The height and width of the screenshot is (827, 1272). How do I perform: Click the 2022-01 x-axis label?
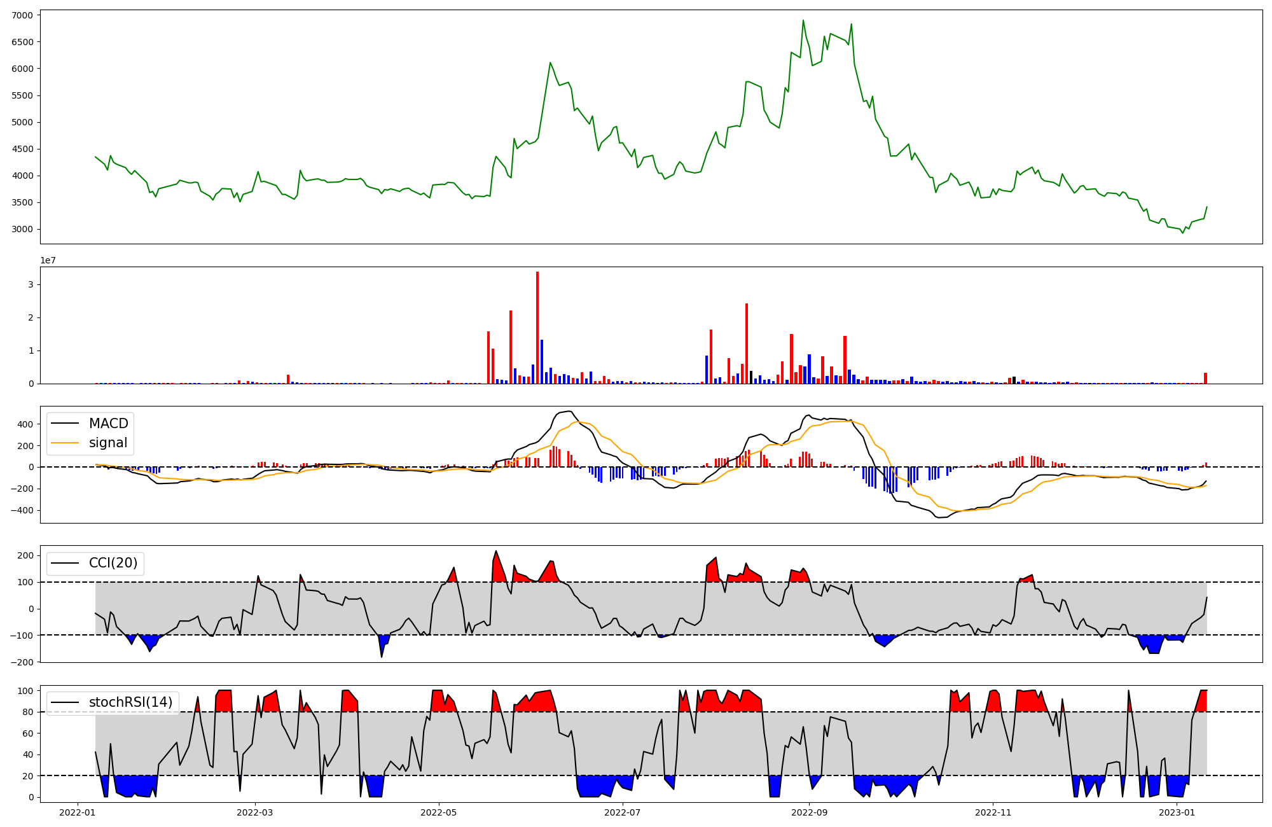[x=78, y=812]
